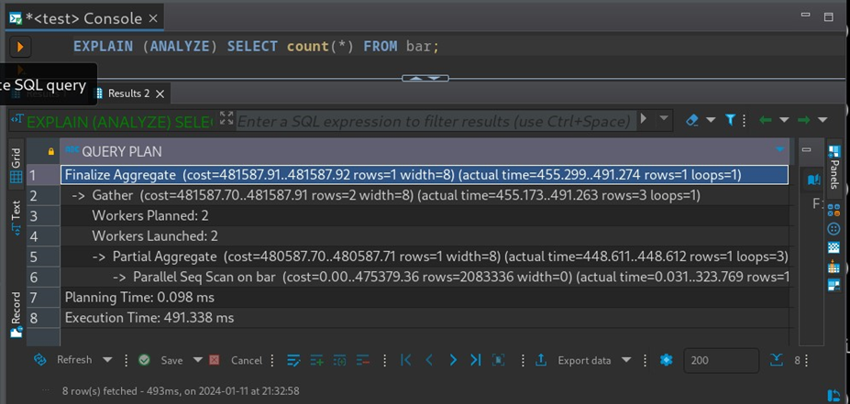The image size is (850, 404).
Task: Minimize the value panel with the dash icon
Action: [x=807, y=149]
